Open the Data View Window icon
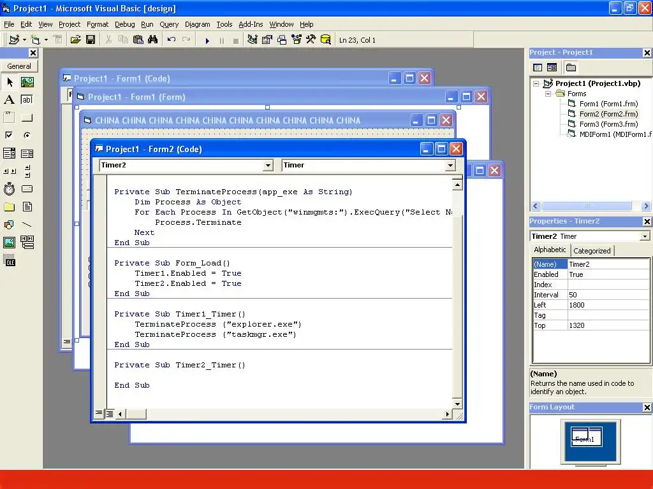 pyautogui.click(x=326, y=40)
